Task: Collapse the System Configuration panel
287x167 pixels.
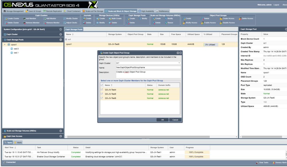Action: [x=61, y=29]
